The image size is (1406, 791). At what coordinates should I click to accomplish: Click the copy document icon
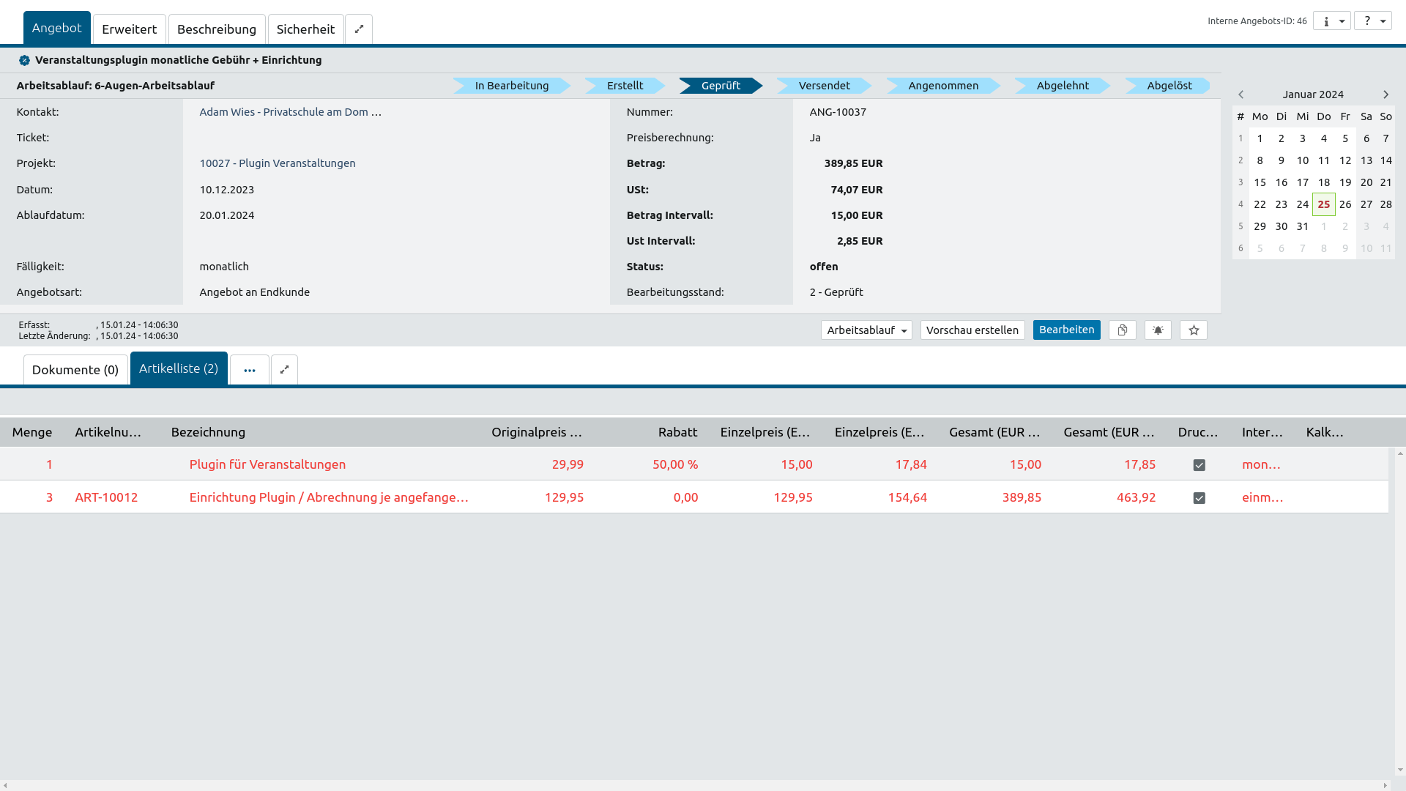tap(1122, 330)
